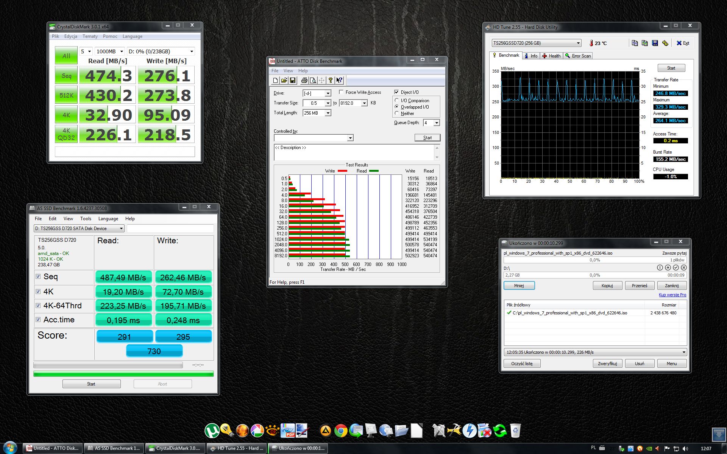Save the HD Tune screenshot

click(655, 43)
